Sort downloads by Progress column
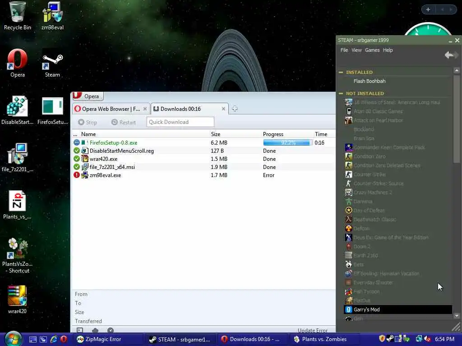This screenshot has width=462, height=346. click(x=273, y=134)
